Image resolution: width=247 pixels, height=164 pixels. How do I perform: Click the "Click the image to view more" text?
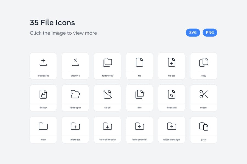[x=63, y=33]
